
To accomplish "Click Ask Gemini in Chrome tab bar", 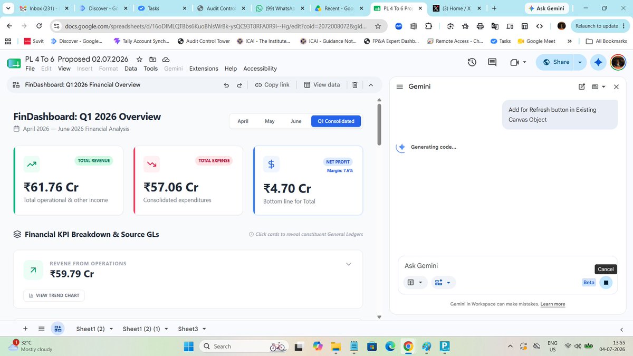I will point(548,8).
